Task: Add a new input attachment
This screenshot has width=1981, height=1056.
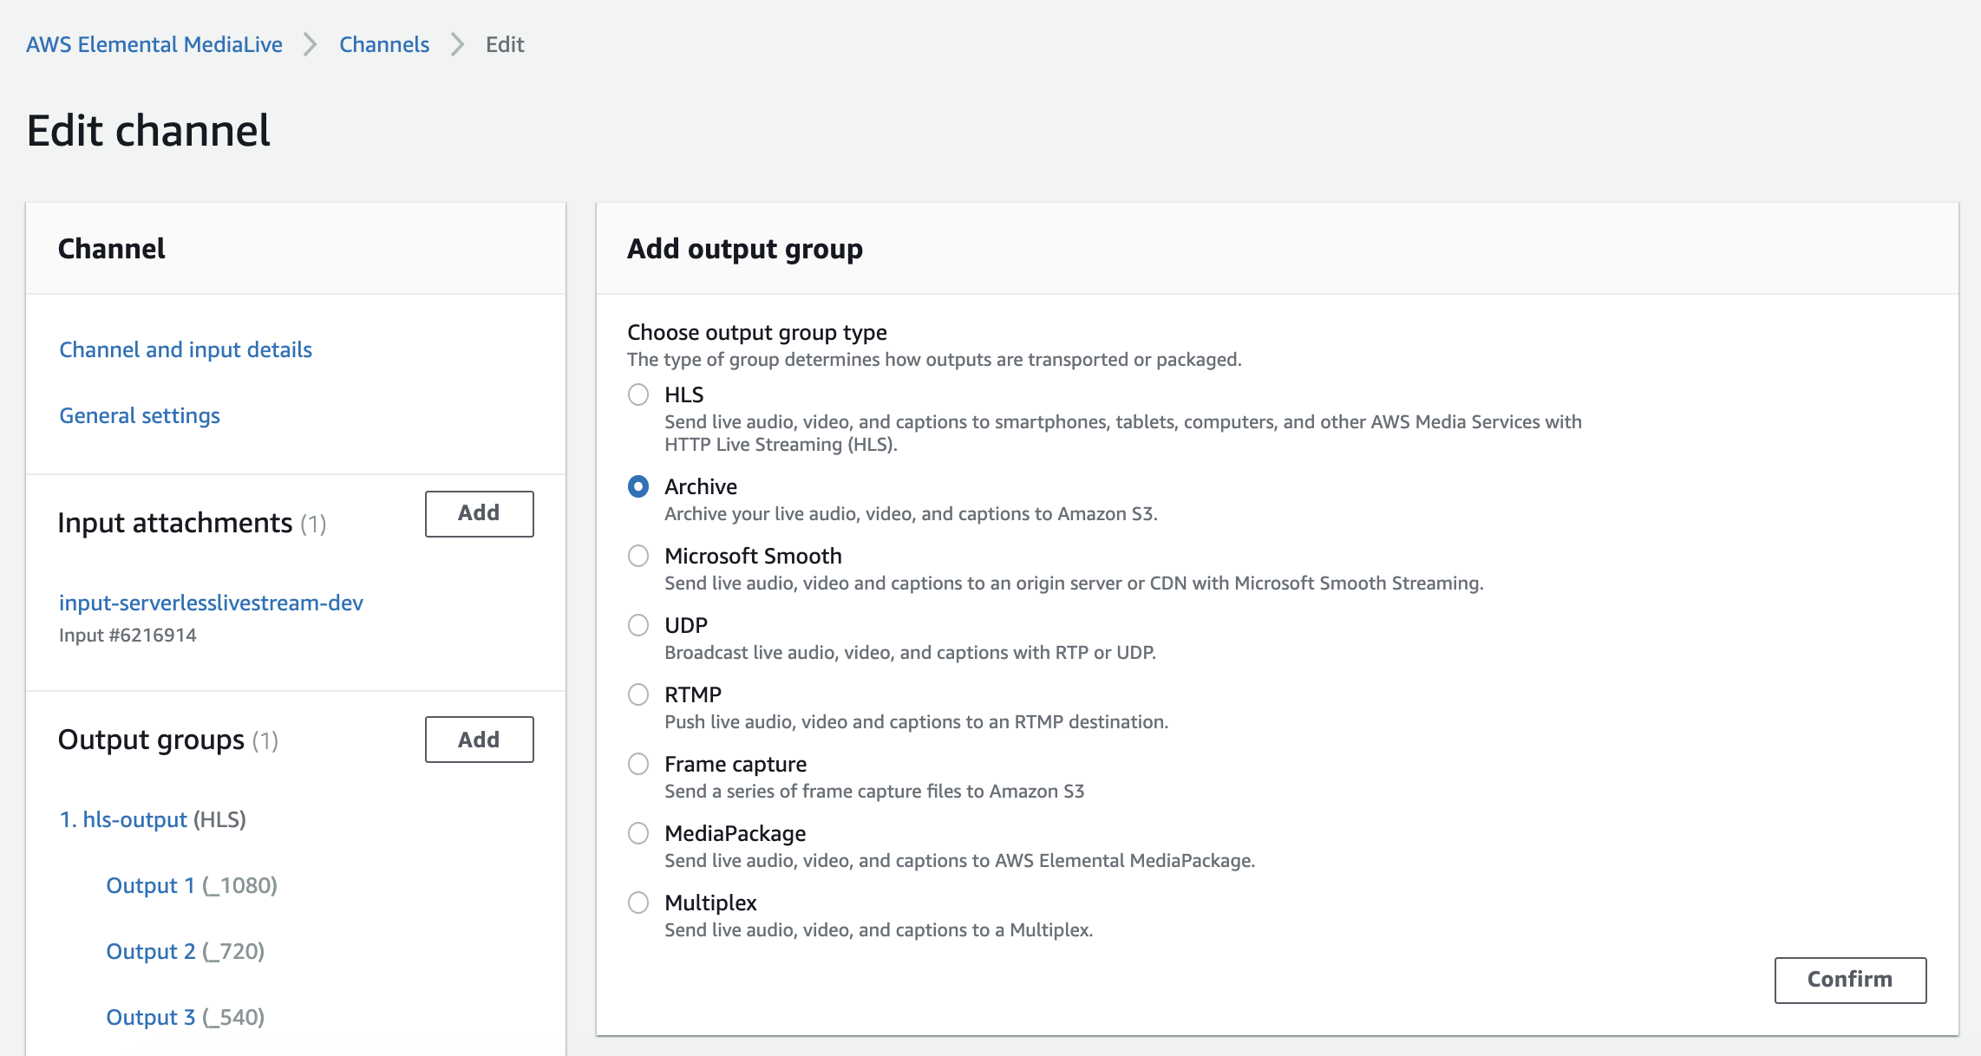Action: (x=479, y=513)
